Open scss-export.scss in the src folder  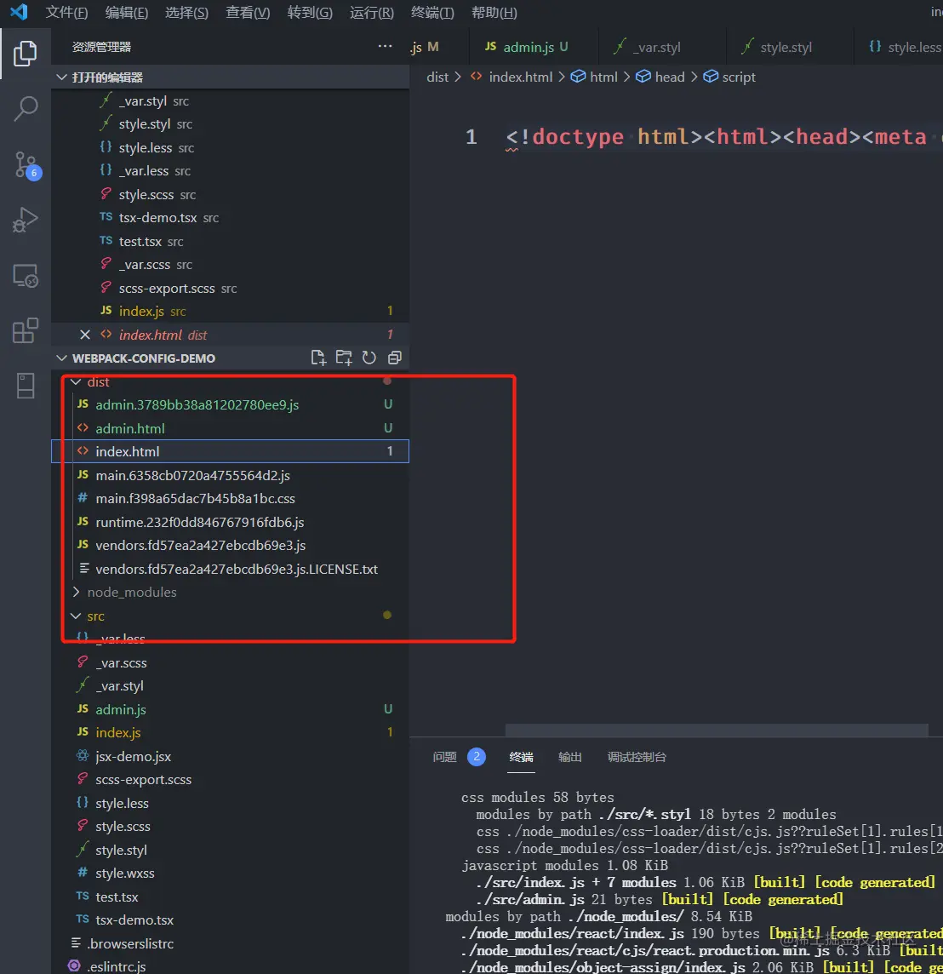230,780
